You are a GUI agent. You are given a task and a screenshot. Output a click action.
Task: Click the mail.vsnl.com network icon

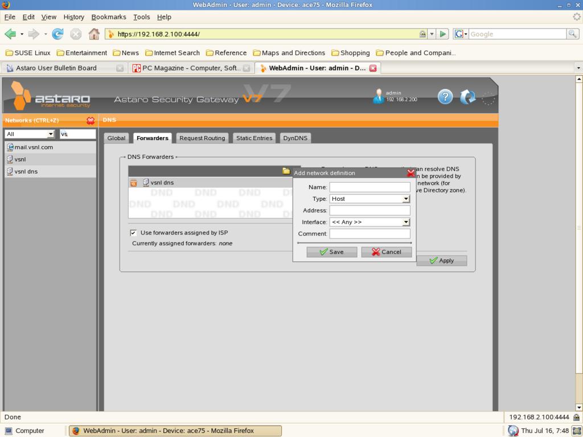10,147
